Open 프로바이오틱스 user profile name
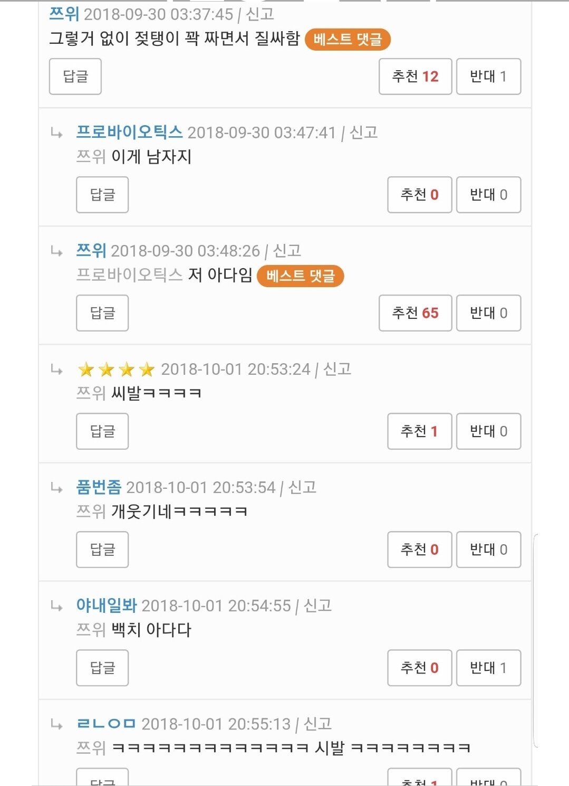Screen dimensions: 569x786 click(x=130, y=132)
